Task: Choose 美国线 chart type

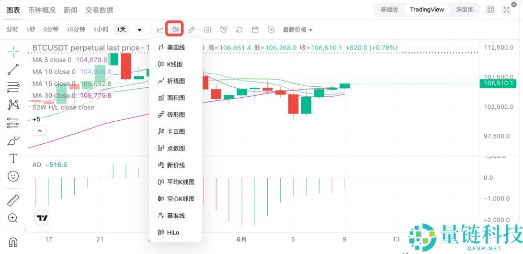Action: point(175,48)
